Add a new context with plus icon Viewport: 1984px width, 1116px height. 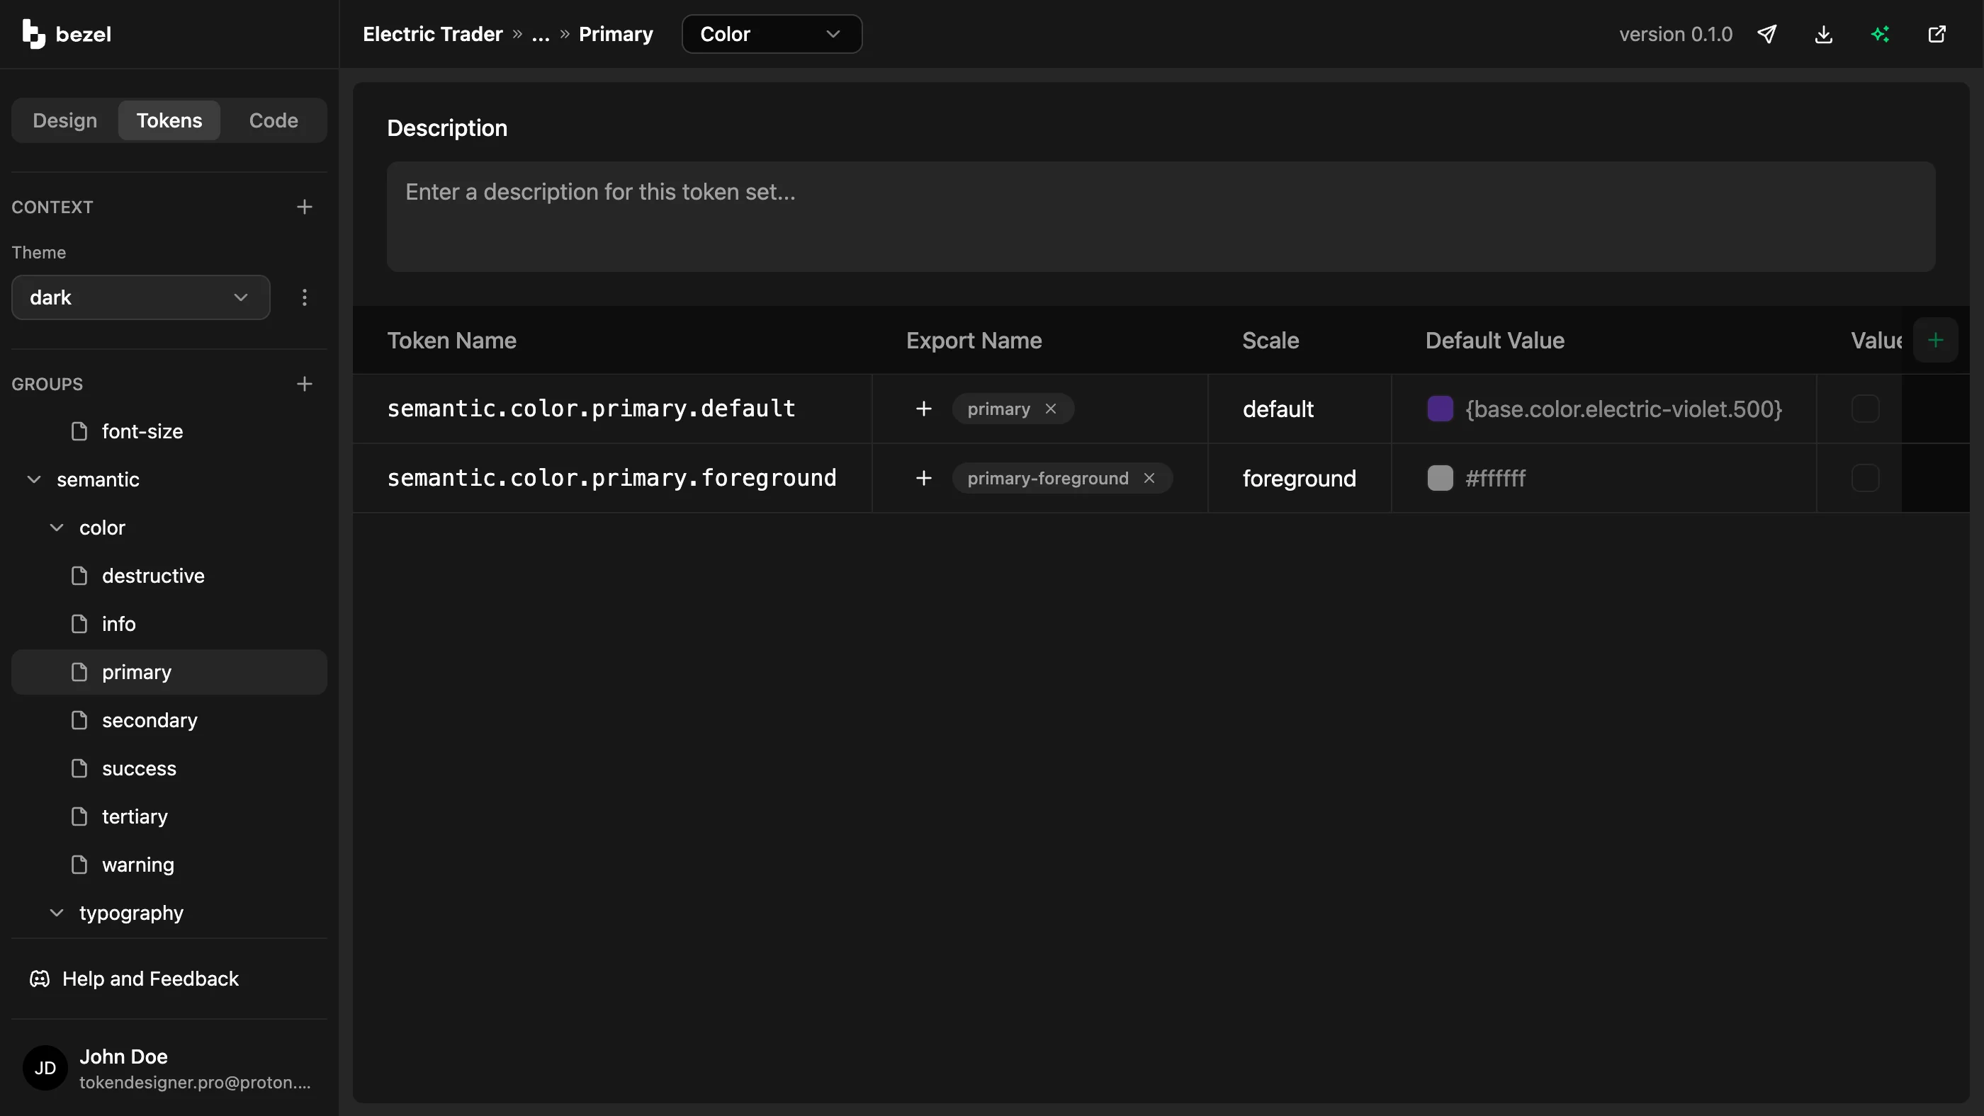[304, 207]
